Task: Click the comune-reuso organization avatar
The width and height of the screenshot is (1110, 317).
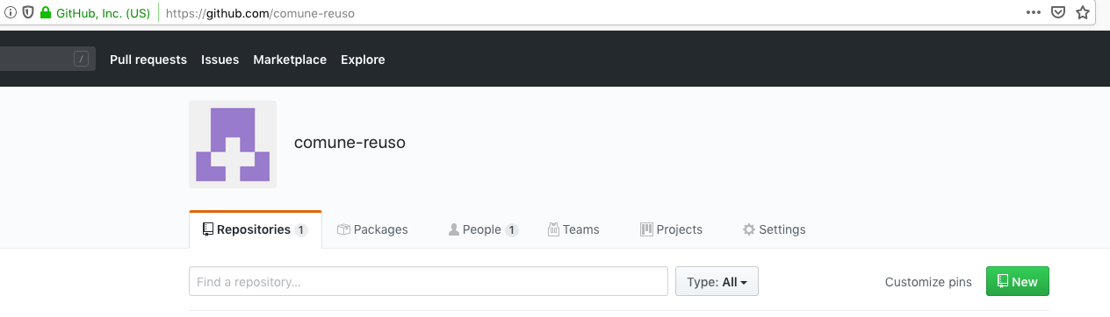Action: click(233, 144)
